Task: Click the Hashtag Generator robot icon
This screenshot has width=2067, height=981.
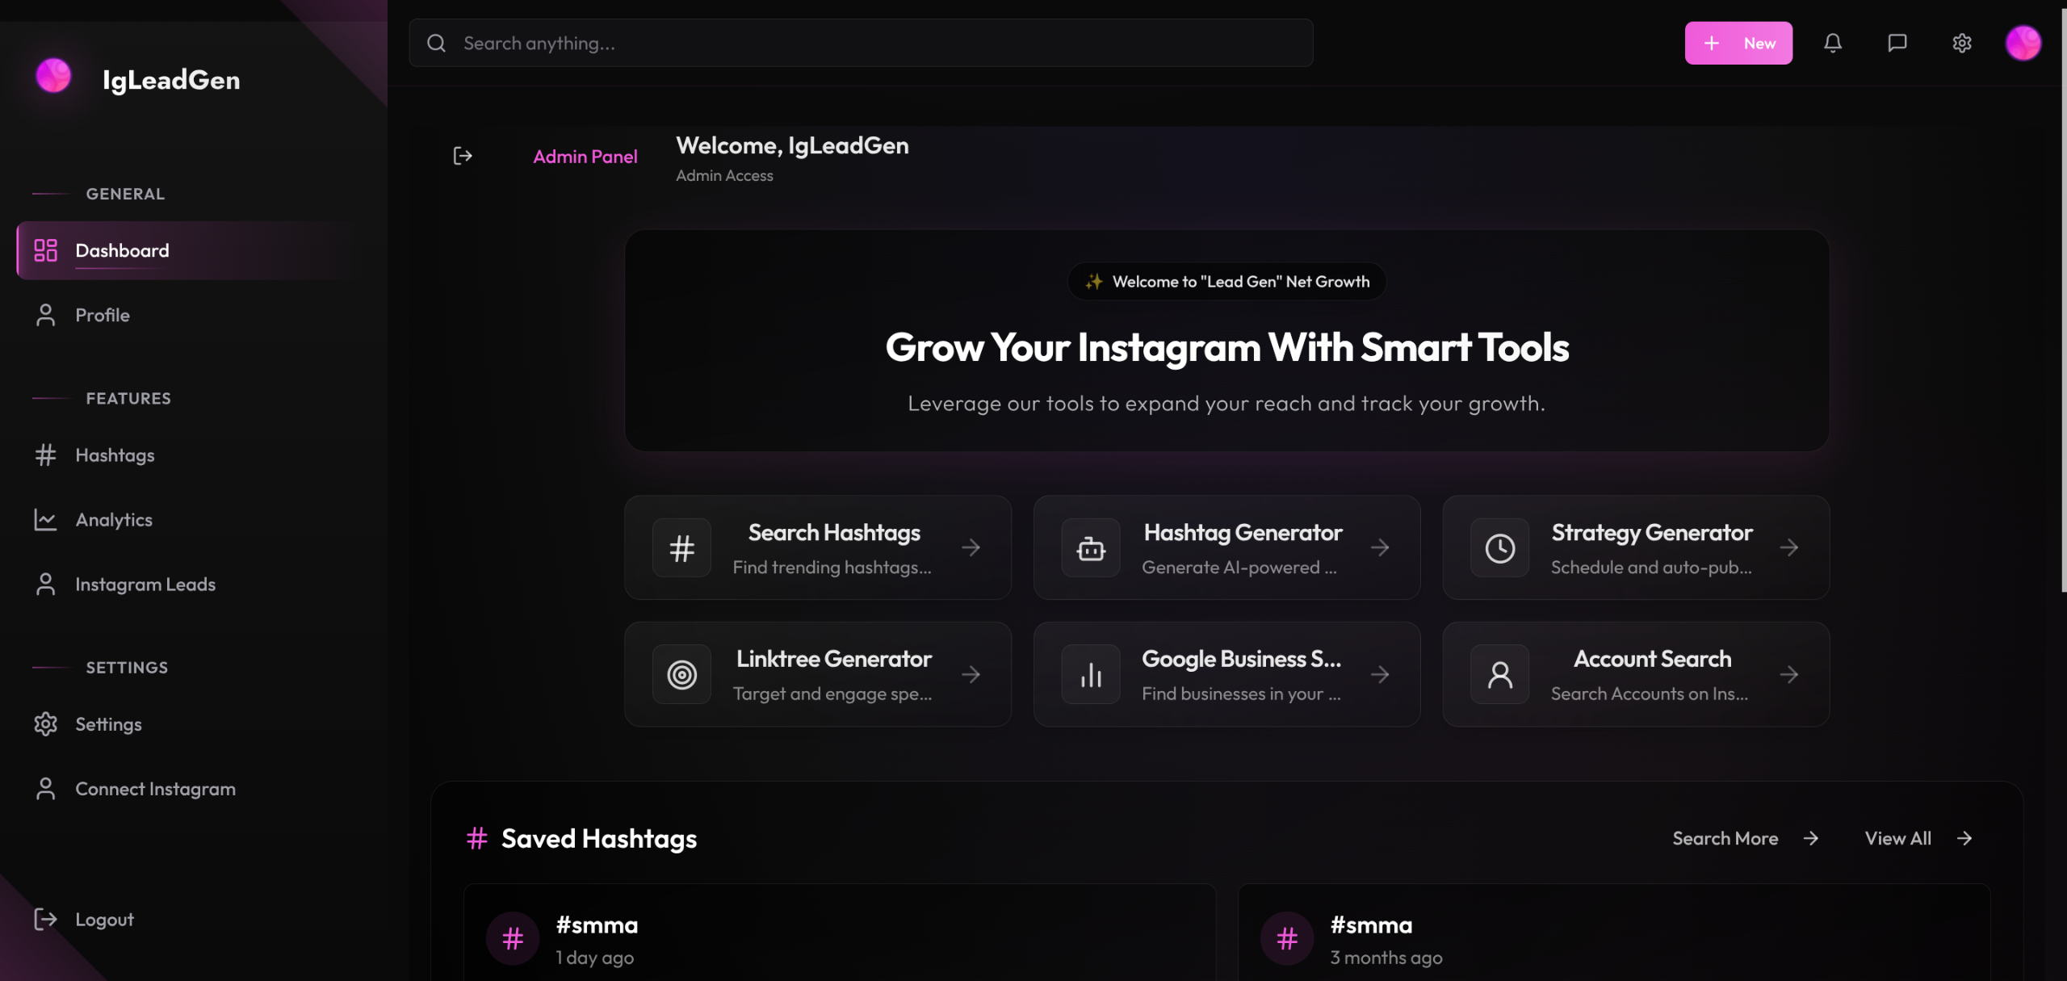Action: (1090, 548)
